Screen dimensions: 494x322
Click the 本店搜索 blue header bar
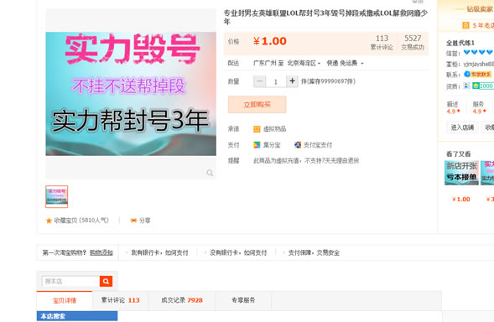[x=77, y=316]
